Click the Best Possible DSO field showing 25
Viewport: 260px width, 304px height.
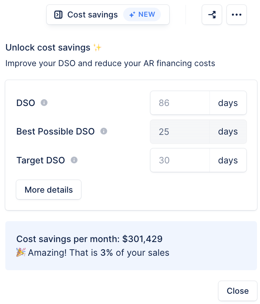tap(180, 131)
